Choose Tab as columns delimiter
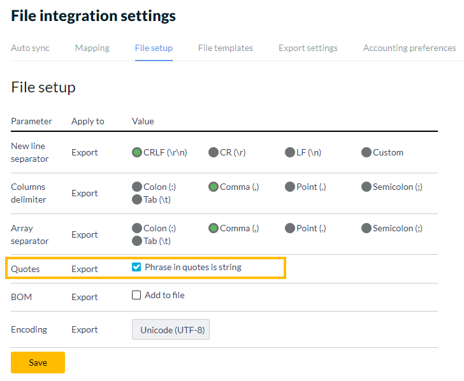The image size is (464, 381). 137,199
